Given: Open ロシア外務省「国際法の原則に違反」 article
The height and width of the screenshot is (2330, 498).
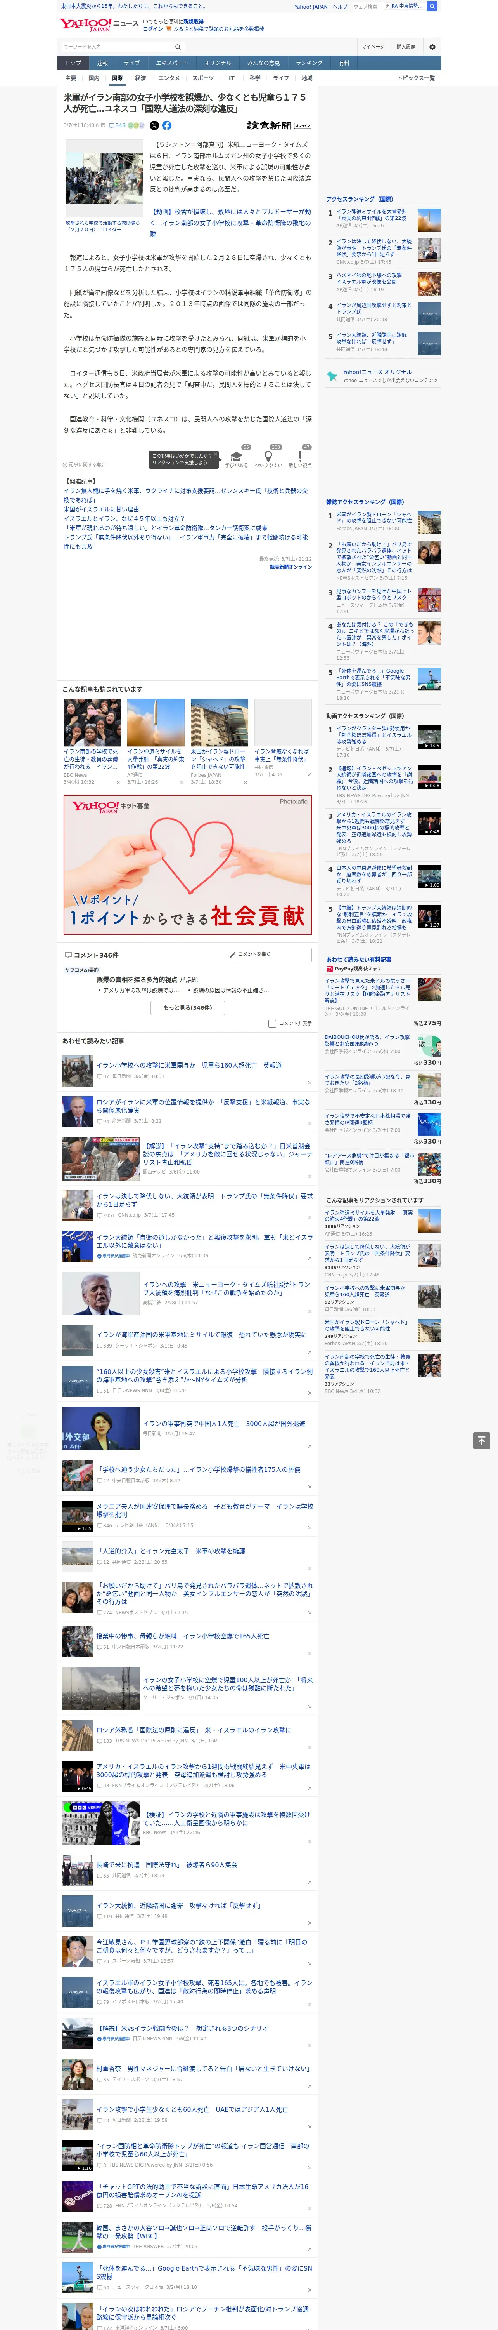Looking at the screenshot, I should pyautogui.click(x=194, y=1730).
